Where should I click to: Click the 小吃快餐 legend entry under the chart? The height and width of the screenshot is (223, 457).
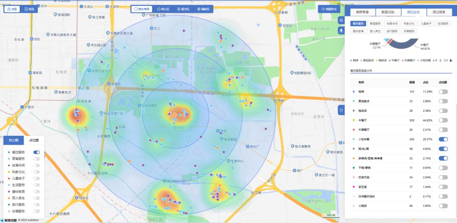424,61
